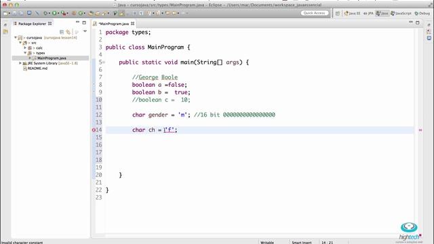Click the right trim Task List icon
434x244 pixels.
(429, 32)
